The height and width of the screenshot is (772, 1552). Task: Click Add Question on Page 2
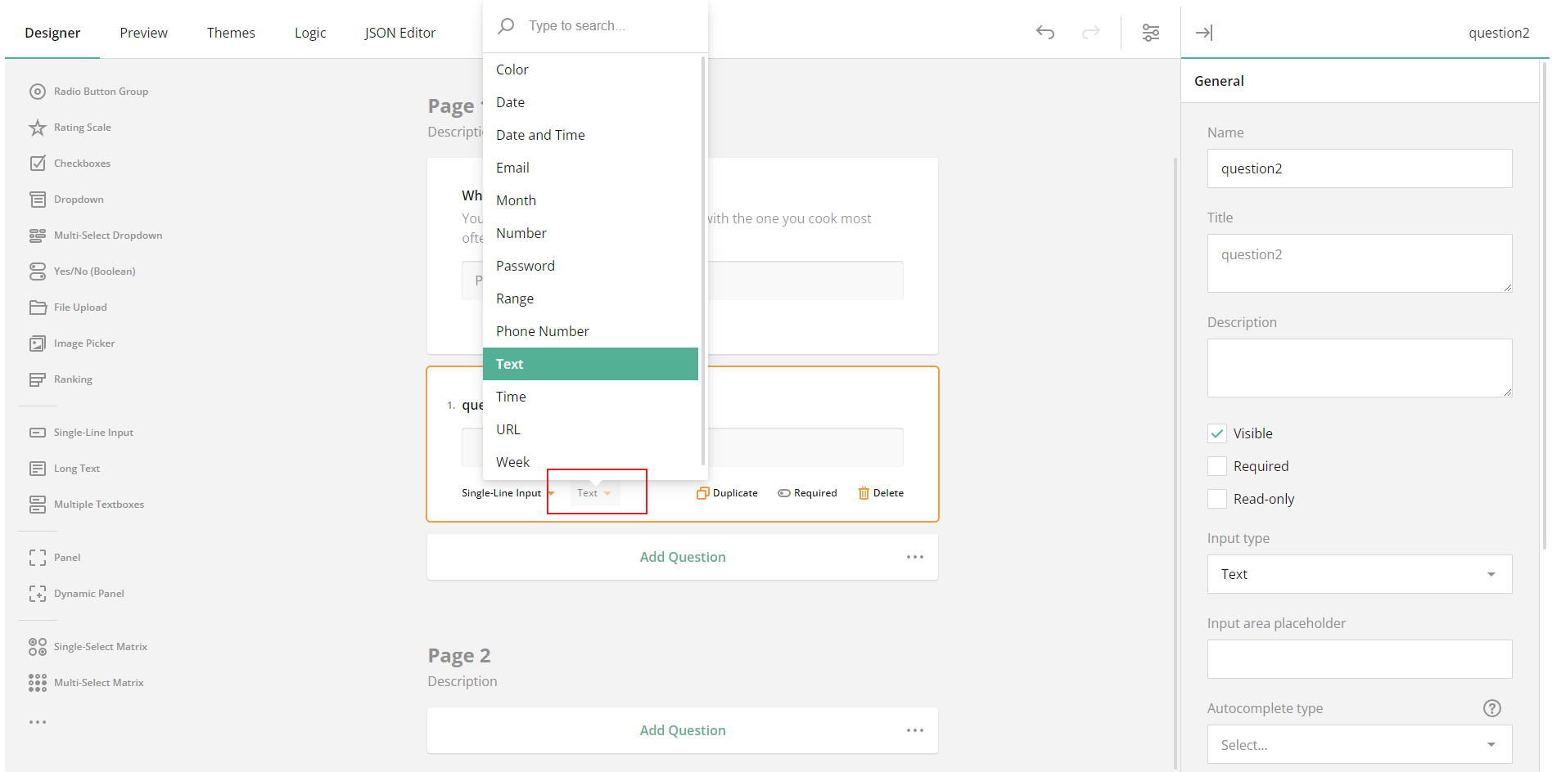pos(682,729)
